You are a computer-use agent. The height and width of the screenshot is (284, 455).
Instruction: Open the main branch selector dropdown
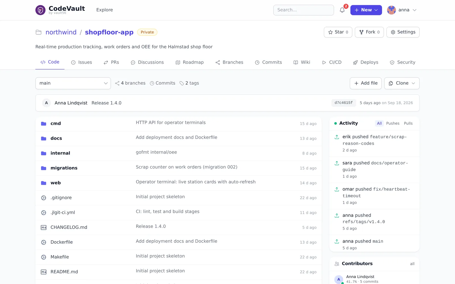click(73, 83)
